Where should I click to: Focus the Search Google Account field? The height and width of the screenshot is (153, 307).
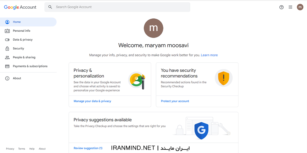tap(120, 7)
